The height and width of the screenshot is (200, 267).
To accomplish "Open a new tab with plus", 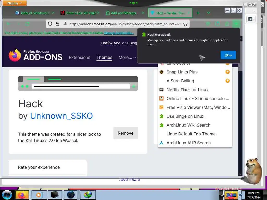I will (x=198, y=13).
